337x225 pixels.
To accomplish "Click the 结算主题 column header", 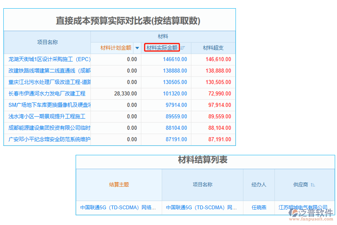I will tap(119, 184).
